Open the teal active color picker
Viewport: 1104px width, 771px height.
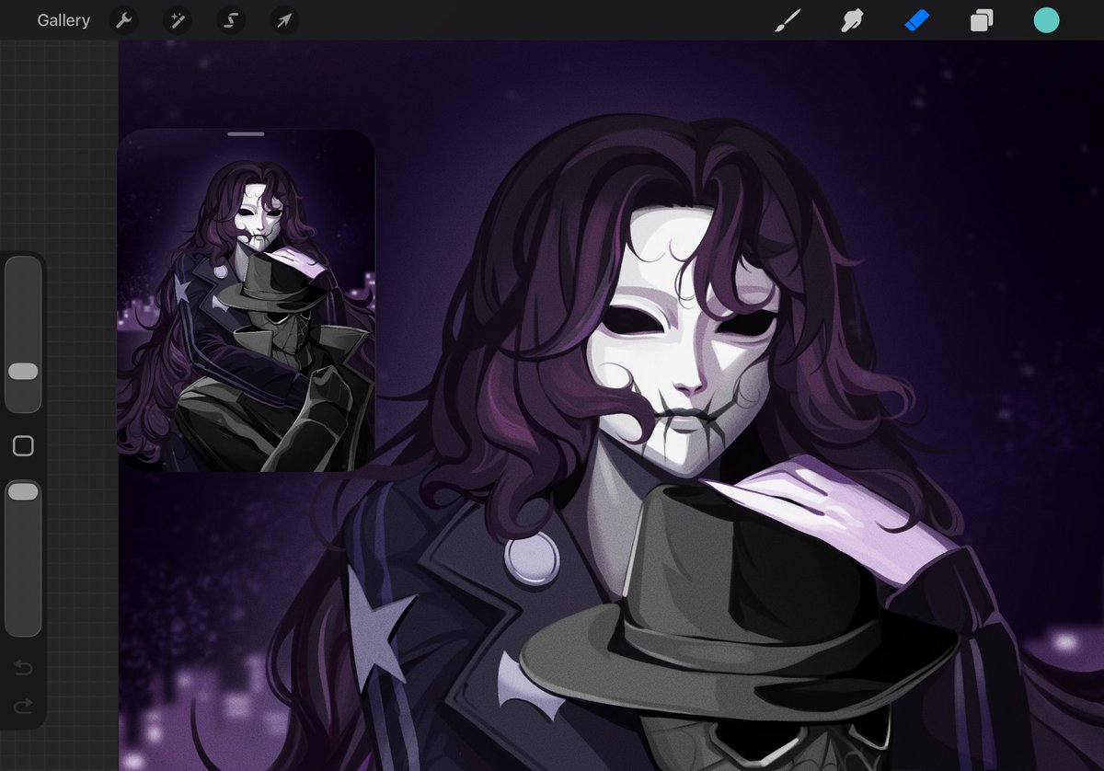pyautogui.click(x=1046, y=20)
